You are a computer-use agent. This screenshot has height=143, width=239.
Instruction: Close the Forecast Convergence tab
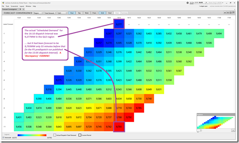pos(21,9)
